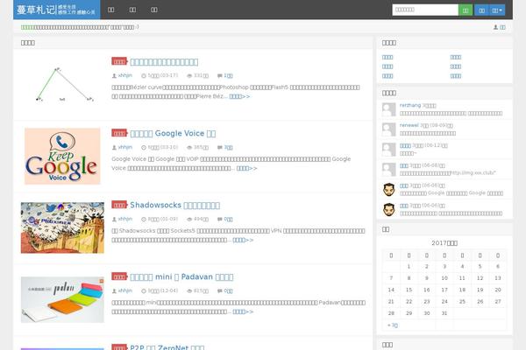526x350 pixels.
Task: Open the Bézier curve post thumbnail
Action: [x=62, y=84]
